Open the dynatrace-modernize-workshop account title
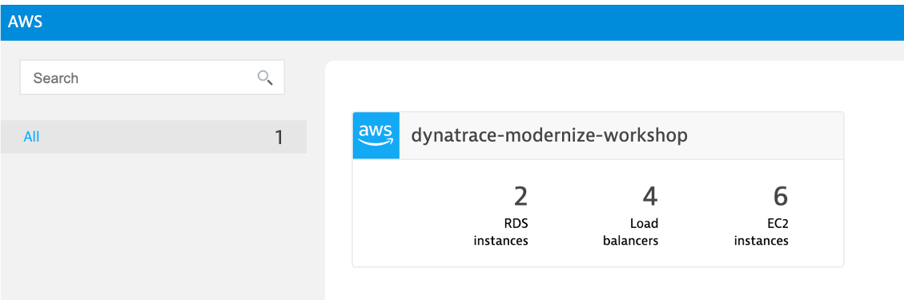Image resolution: width=904 pixels, height=300 pixels. tap(548, 136)
